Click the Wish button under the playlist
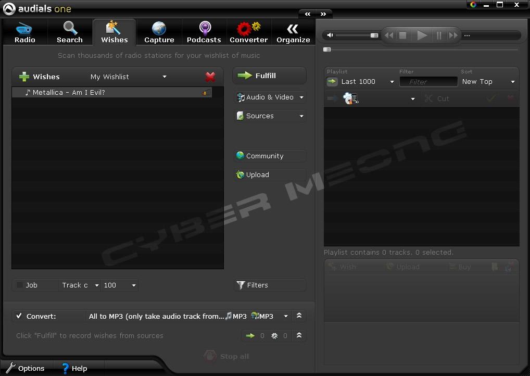Screen dimensions: 530x376 pos(342,267)
